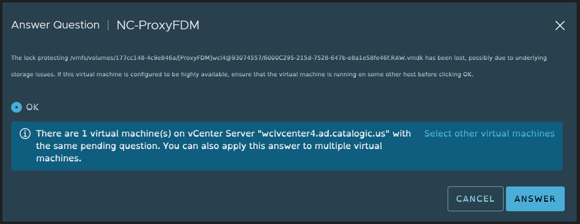Open the Select other virtual machines link
This screenshot has width=580, height=224.
coord(489,134)
